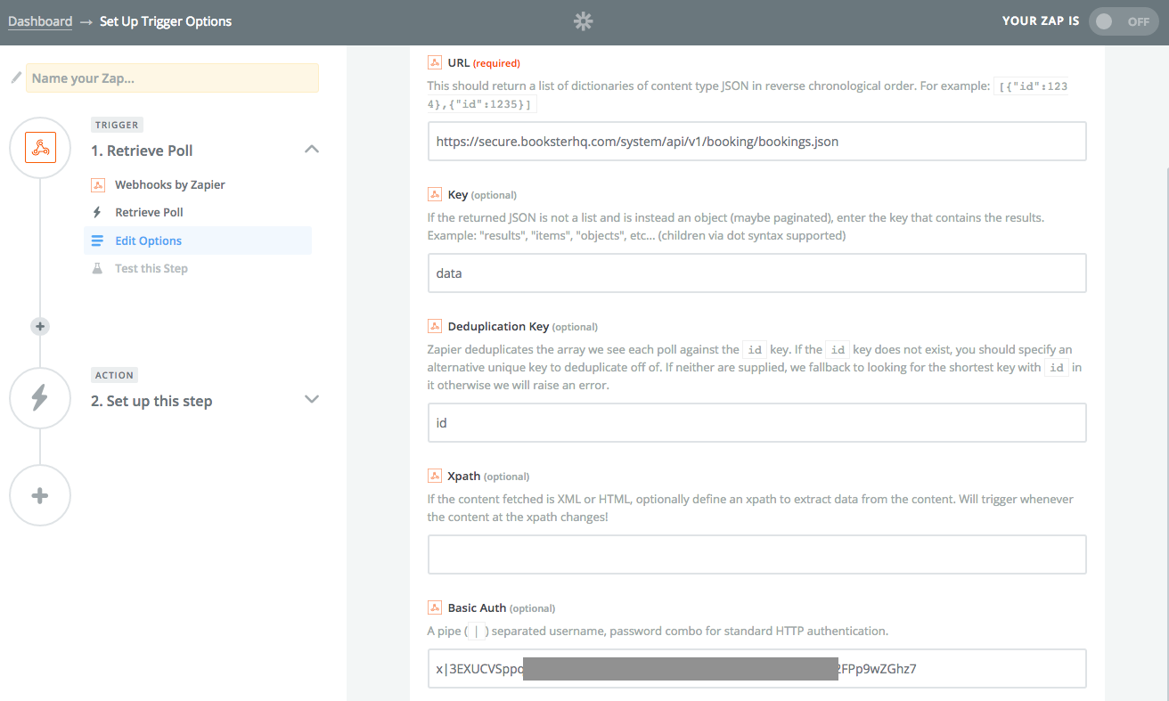Click the pencil icon beside Zap name

pos(15,78)
